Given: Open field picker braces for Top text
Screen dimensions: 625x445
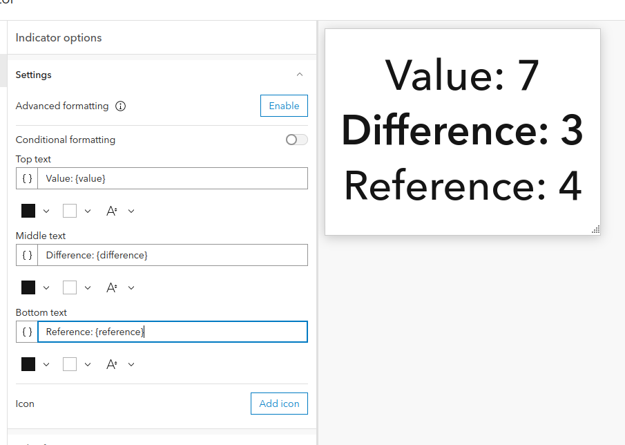Looking at the screenshot, I should (27, 178).
